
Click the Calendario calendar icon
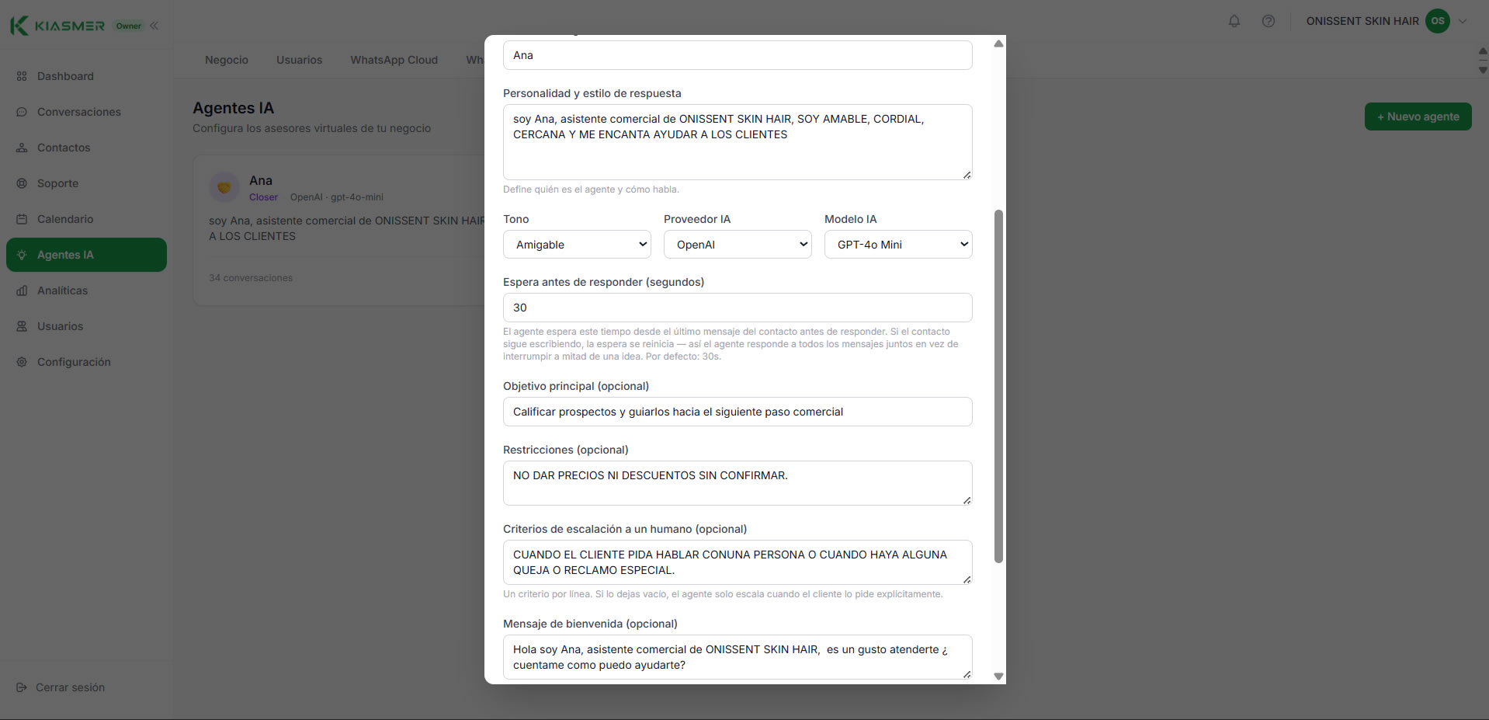point(22,219)
